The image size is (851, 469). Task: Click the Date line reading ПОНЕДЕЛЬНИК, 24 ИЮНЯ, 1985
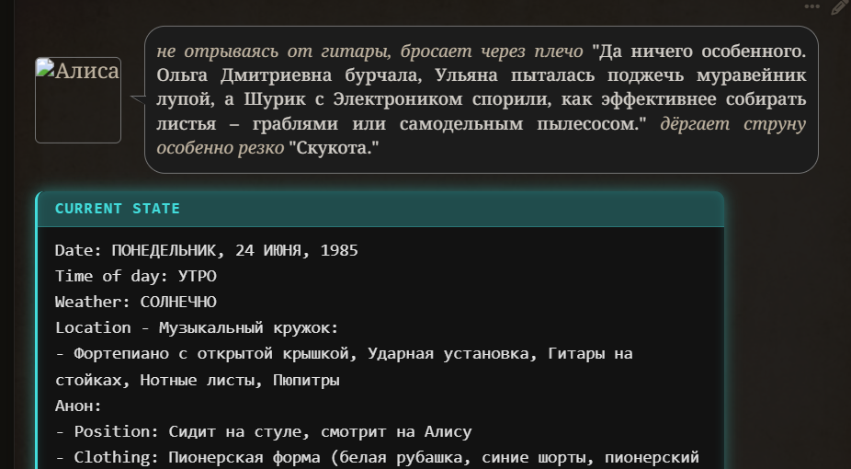206,250
